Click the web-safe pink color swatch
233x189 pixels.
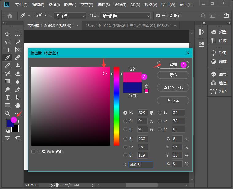pyautogui.click(x=146, y=91)
